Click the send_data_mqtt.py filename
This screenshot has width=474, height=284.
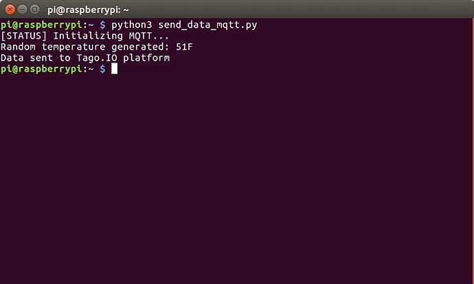click(210, 25)
